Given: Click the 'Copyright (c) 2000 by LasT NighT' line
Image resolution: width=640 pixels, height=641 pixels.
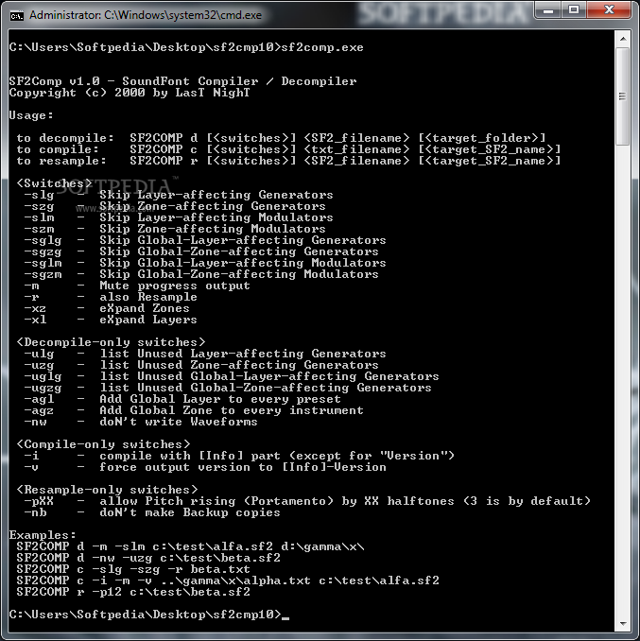Looking at the screenshot, I should 130,93.
